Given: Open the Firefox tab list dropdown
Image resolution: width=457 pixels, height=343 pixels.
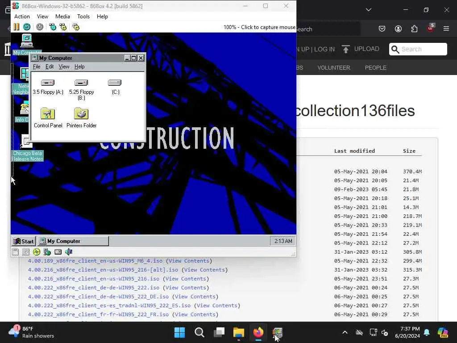Looking at the screenshot, I should (x=368, y=10).
